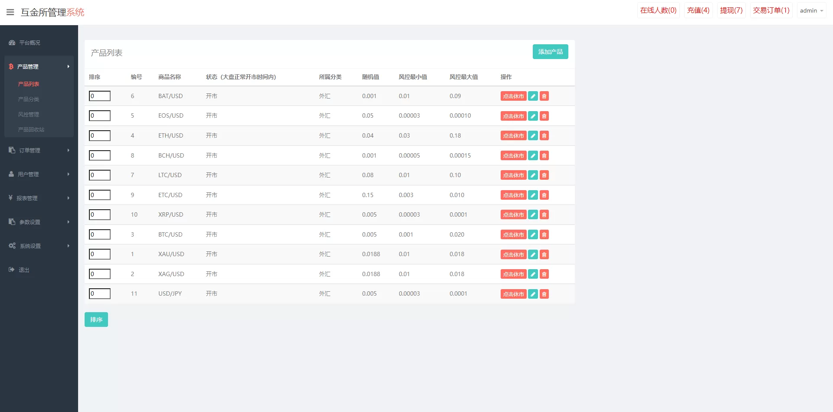Switch XAG/USD to market closed

[x=513, y=274]
